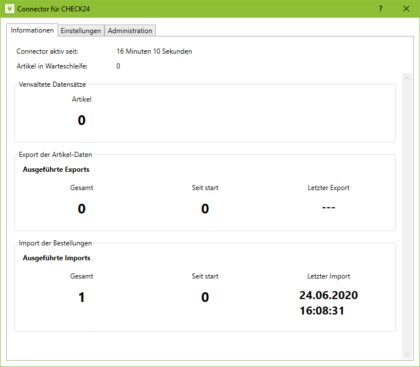
Task: Click the green plug app icon
Action: click(10, 9)
